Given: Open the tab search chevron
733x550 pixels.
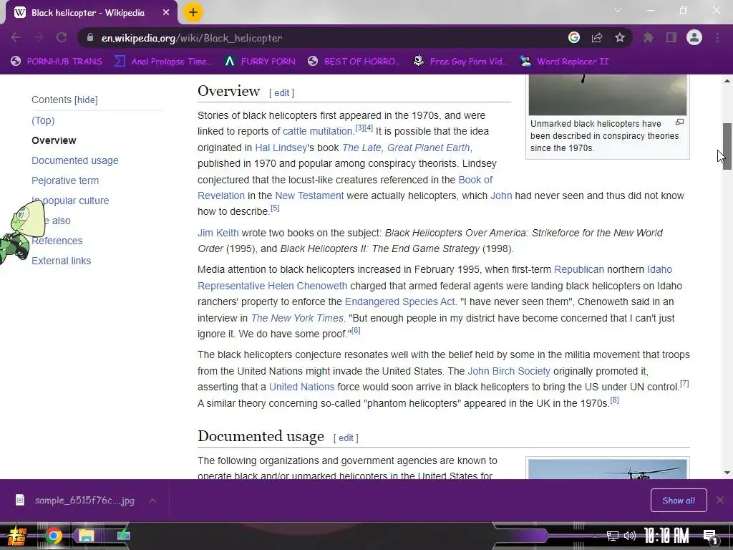Looking at the screenshot, I should [618, 10].
